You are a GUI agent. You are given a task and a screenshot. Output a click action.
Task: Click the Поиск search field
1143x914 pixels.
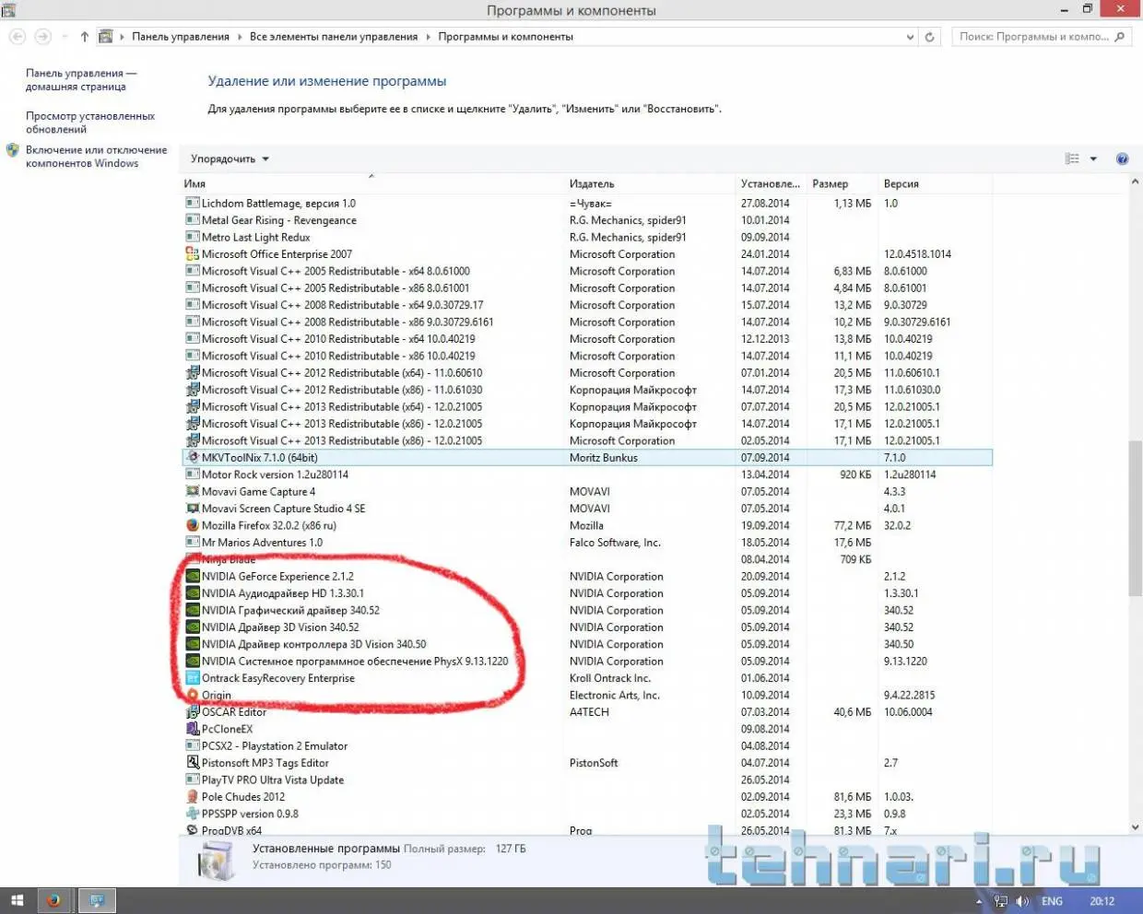[x=1032, y=37]
